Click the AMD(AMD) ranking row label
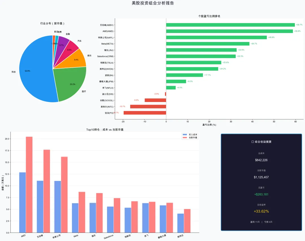The width and height of the screenshot is (305, 241). point(108,31)
